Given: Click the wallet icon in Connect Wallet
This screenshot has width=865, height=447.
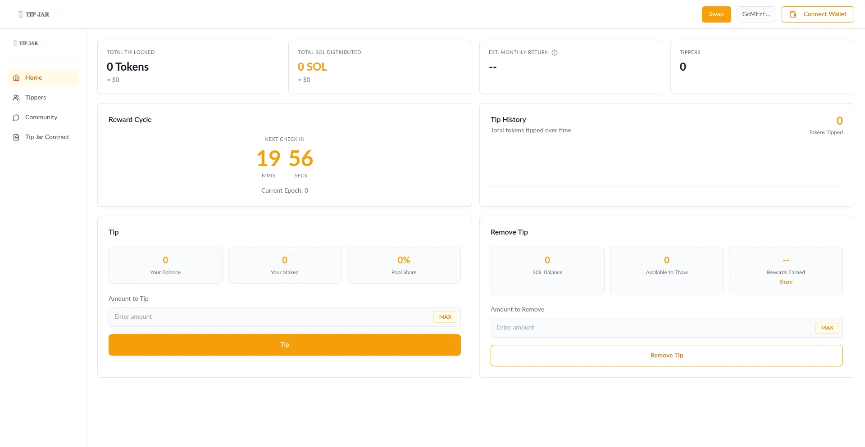Looking at the screenshot, I should tap(793, 14).
